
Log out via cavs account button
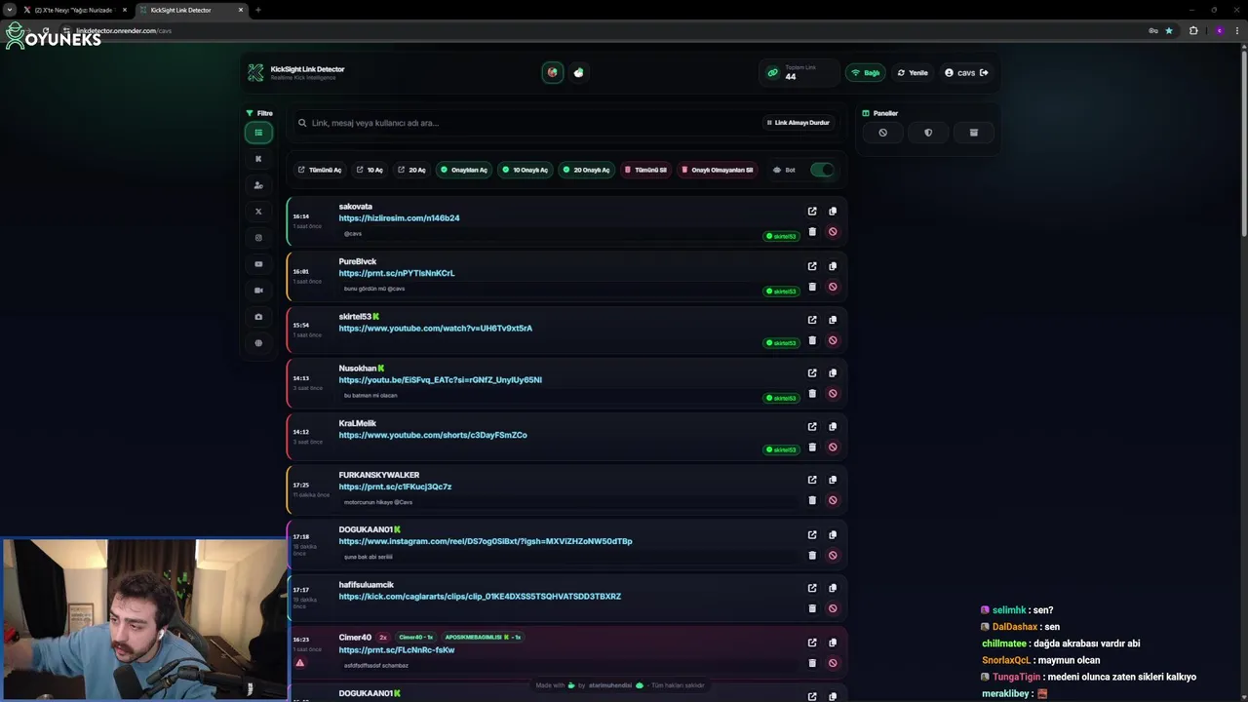(x=966, y=72)
